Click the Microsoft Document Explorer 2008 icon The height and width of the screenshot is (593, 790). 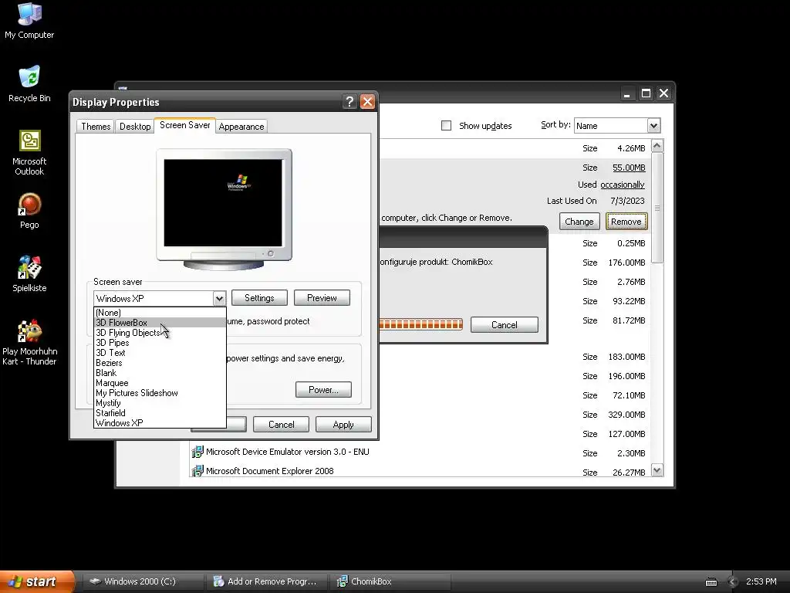[x=197, y=471]
